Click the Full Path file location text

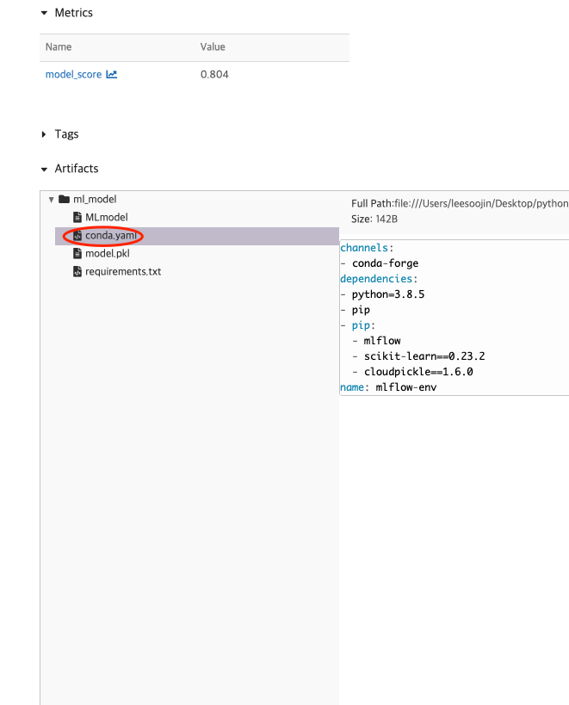[x=460, y=204]
